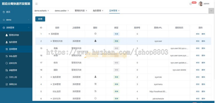215x103 pixels.
Task: Click the sys/user URL cell
Action: 158,41
